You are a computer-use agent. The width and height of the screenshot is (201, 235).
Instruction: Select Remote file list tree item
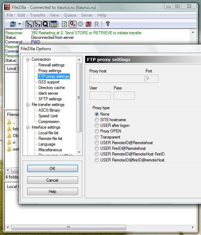pos(50,139)
